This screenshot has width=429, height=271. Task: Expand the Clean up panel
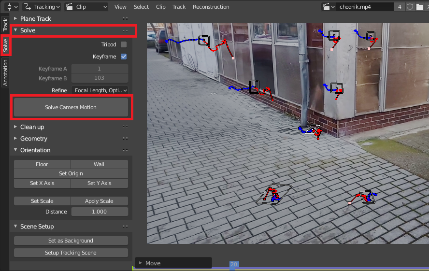[15, 127]
